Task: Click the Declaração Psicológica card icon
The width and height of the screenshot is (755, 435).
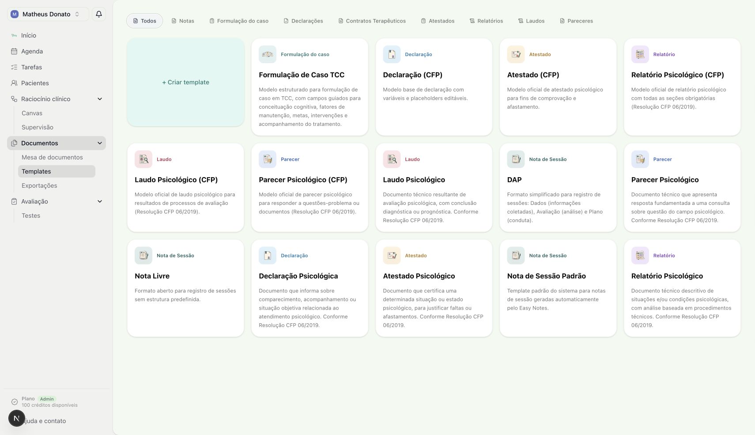Action: tap(268, 255)
